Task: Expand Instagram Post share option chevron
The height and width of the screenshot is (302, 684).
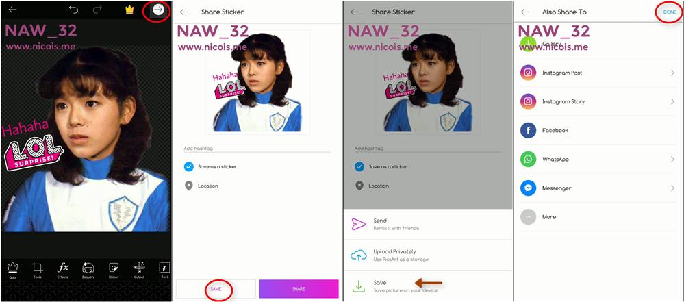Action: [672, 73]
